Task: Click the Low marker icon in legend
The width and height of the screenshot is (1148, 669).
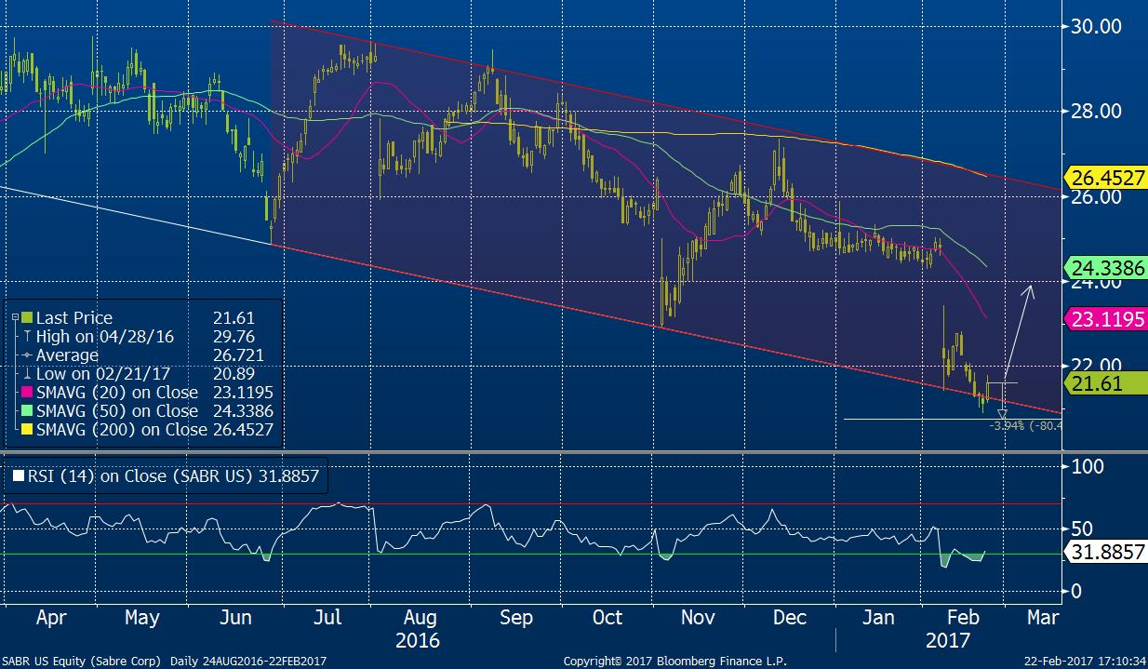Action: point(25,374)
